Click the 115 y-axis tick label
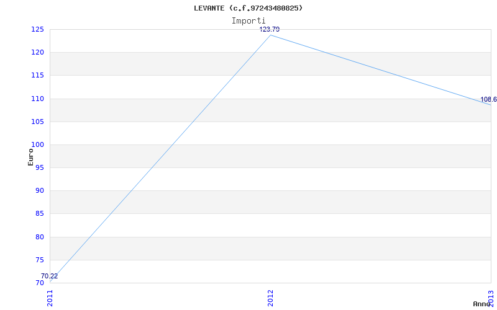 pyautogui.click(x=37, y=76)
